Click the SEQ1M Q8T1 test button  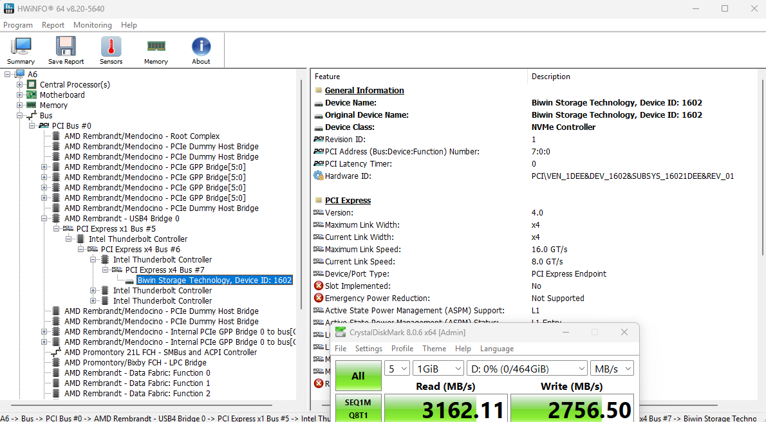tap(358, 408)
